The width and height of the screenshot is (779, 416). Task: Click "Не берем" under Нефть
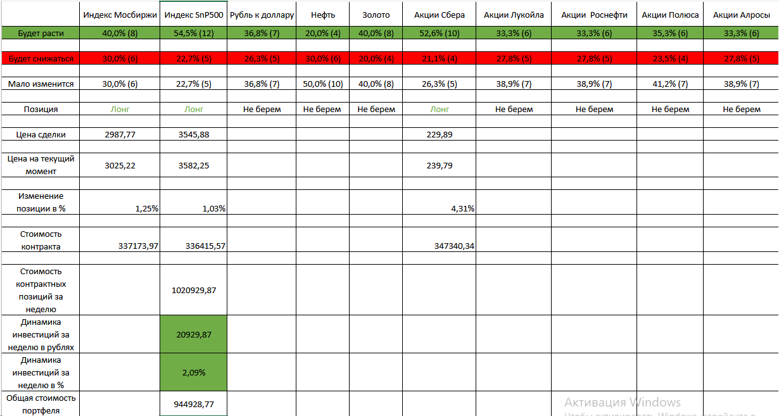pos(322,109)
